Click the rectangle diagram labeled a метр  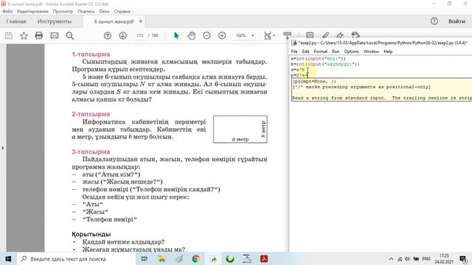[x=240, y=130]
